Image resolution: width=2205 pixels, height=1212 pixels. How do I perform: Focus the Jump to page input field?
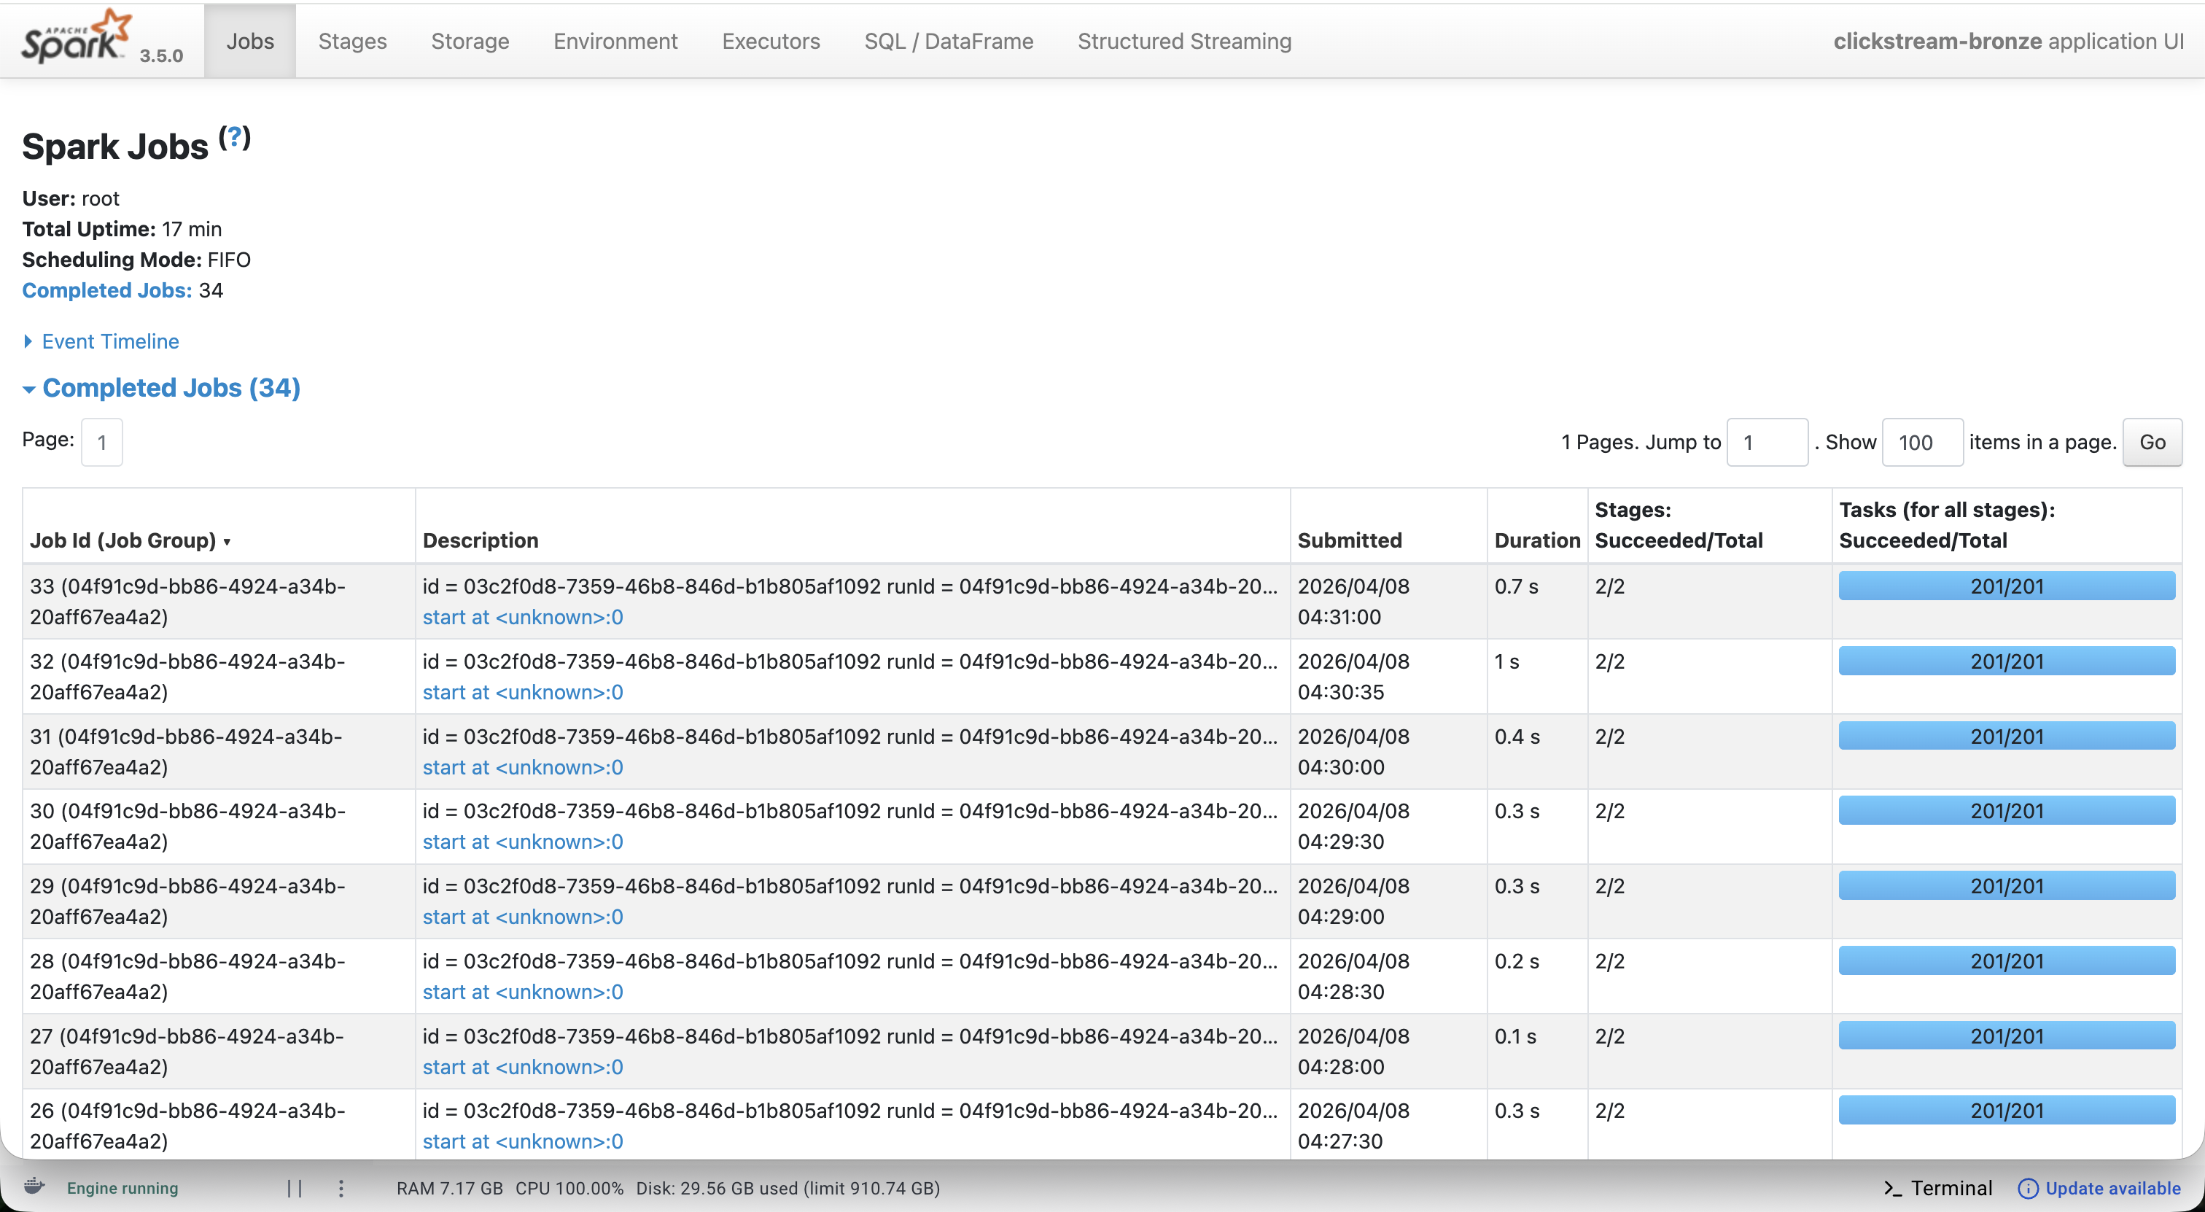tap(1766, 443)
